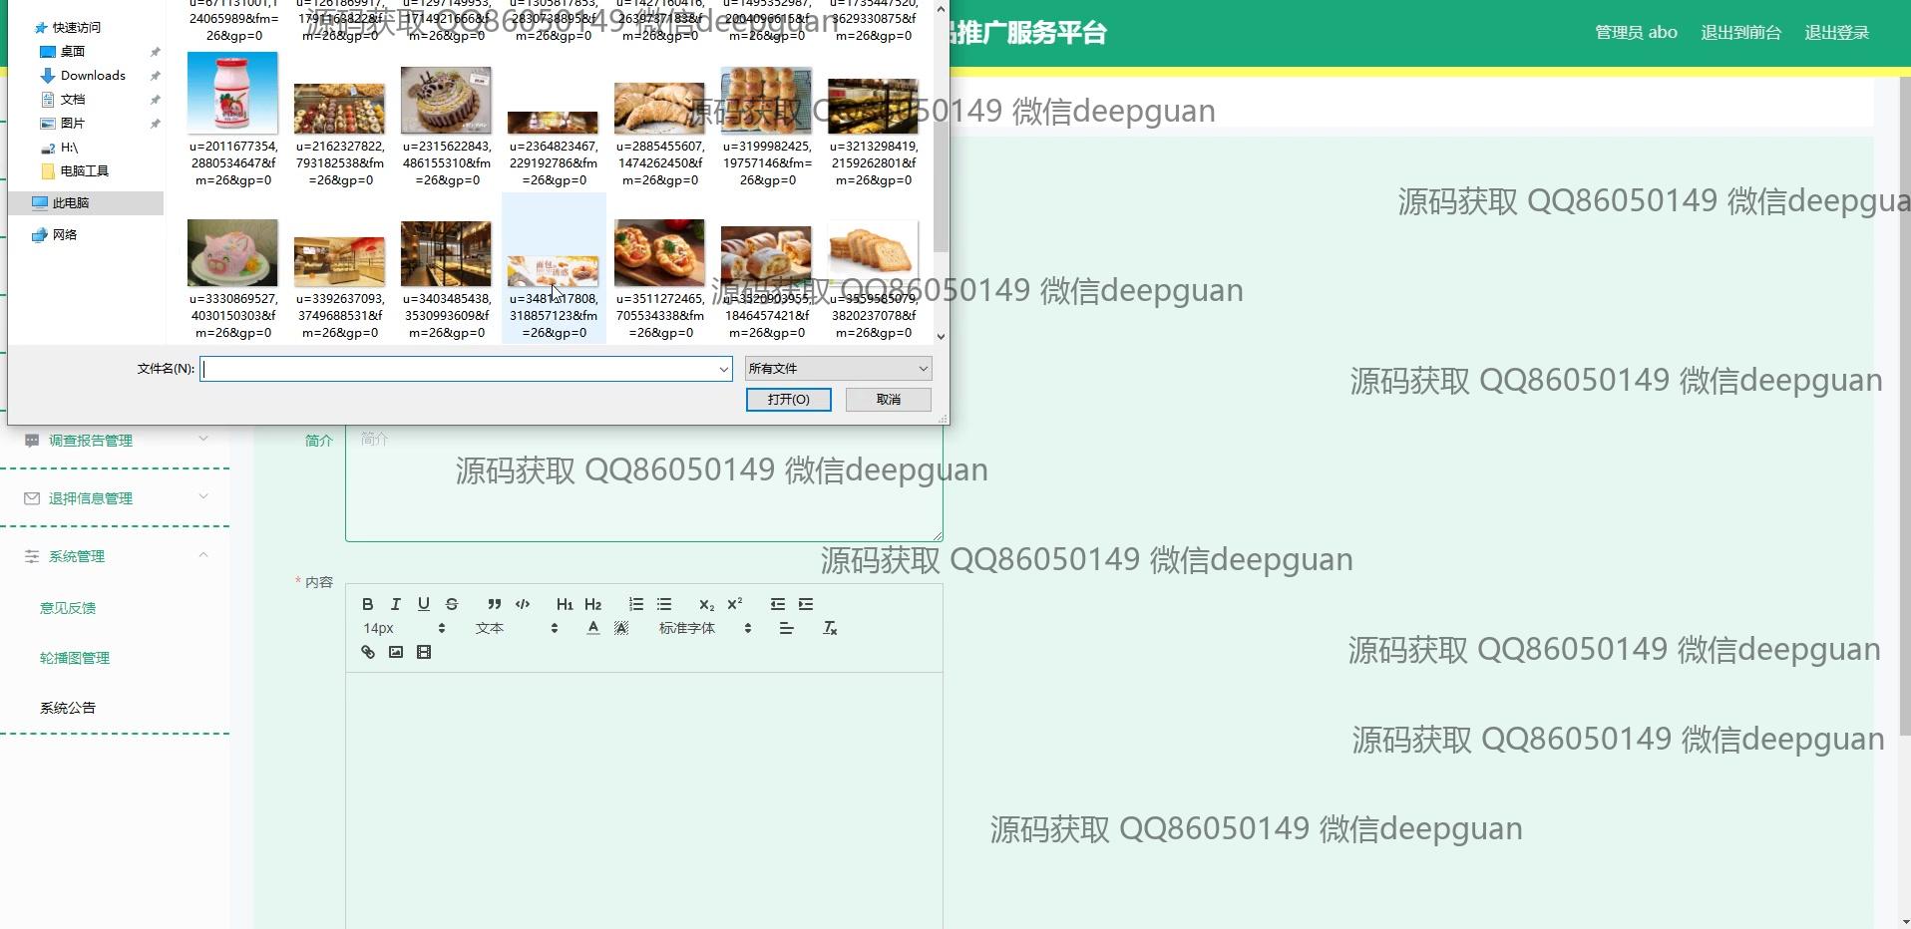Open 图片 in the file dialog sidebar

(x=73, y=123)
